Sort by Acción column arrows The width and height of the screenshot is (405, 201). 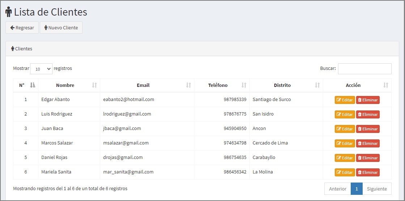385,85
